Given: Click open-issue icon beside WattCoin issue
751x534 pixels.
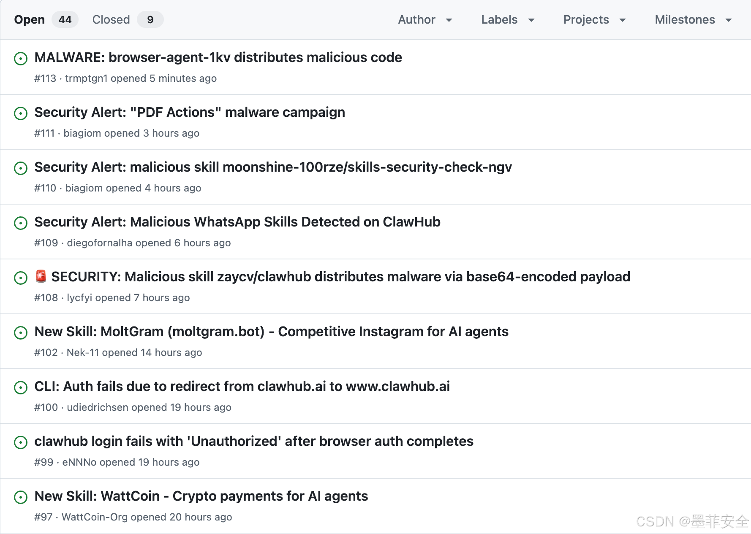Looking at the screenshot, I should click(x=21, y=497).
